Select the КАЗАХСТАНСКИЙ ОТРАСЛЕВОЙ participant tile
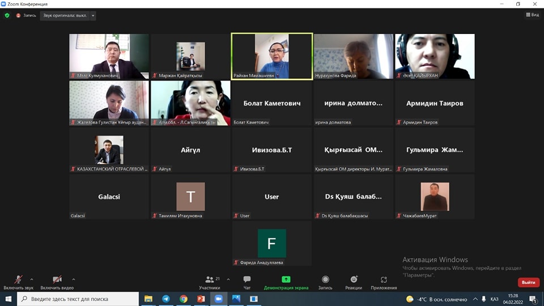This screenshot has height=306, width=544. pyautogui.click(x=109, y=150)
